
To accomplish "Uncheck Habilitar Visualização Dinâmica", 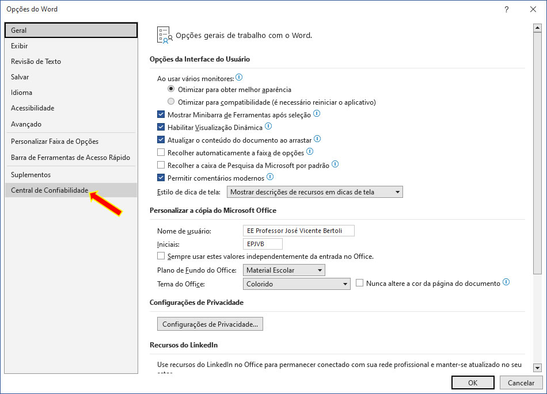I will [x=161, y=127].
